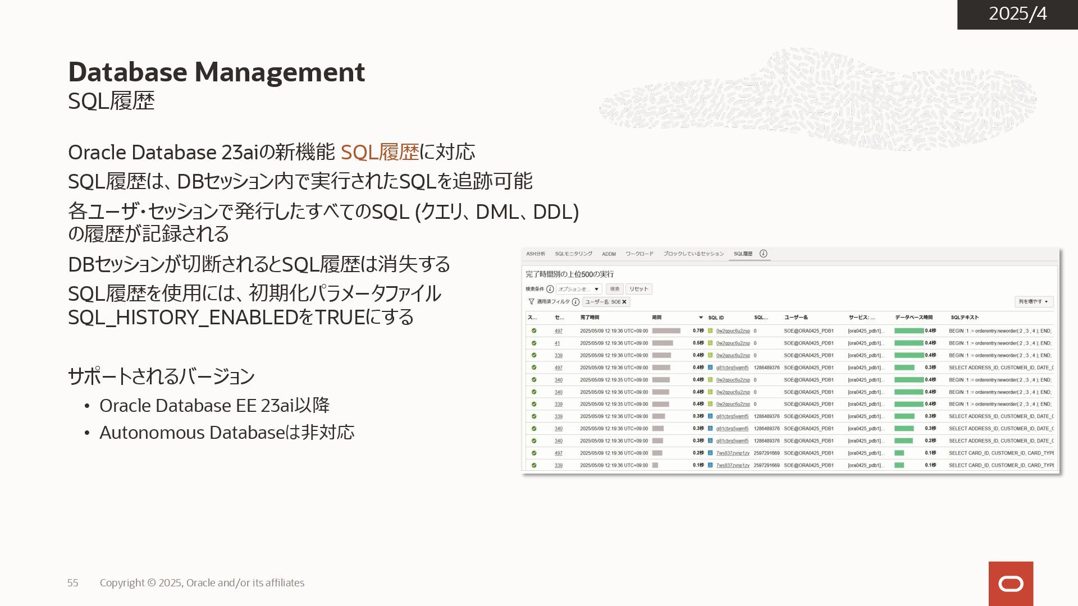Viewport: 1078px width, 606px height.
Task: Open the ブロックしているセッション tab
Action: 693,254
